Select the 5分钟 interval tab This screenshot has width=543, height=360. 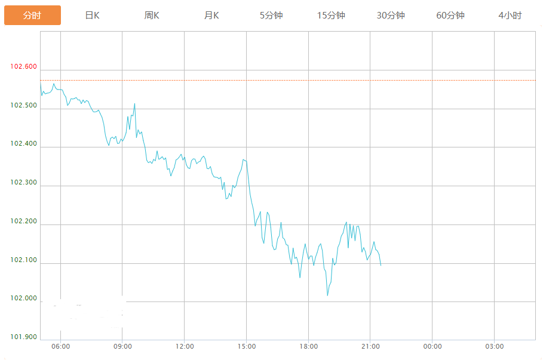(x=271, y=16)
